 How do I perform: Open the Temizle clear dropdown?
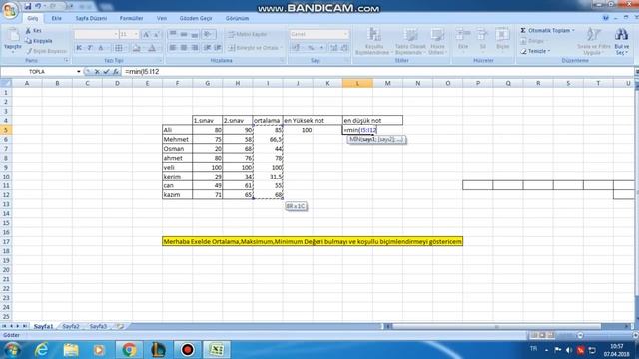tap(535, 51)
